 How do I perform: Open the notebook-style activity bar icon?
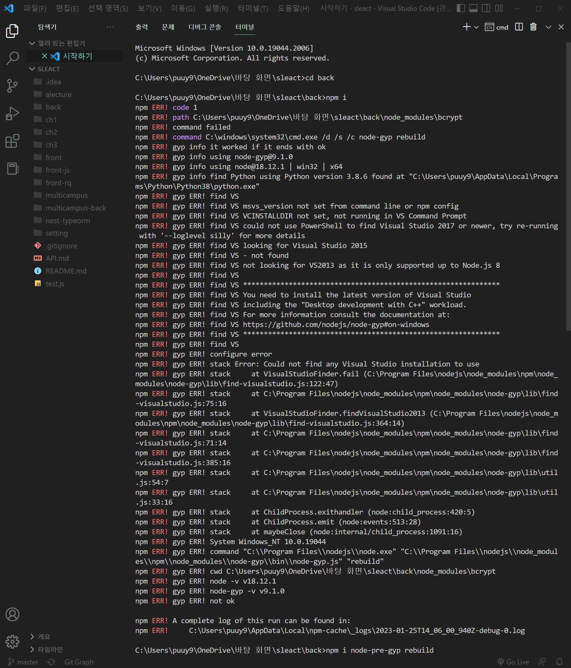coord(12,169)
